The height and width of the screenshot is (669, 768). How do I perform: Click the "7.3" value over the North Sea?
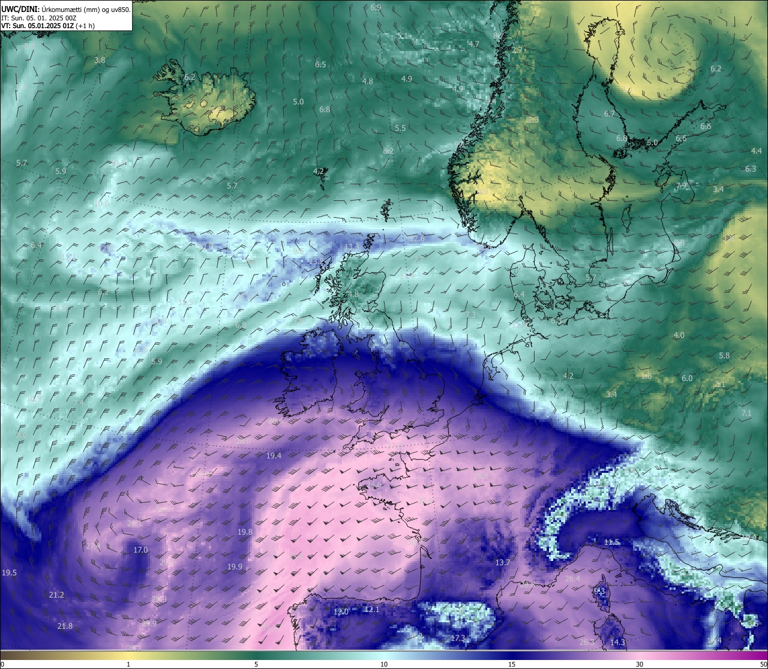tap(470, 315)
